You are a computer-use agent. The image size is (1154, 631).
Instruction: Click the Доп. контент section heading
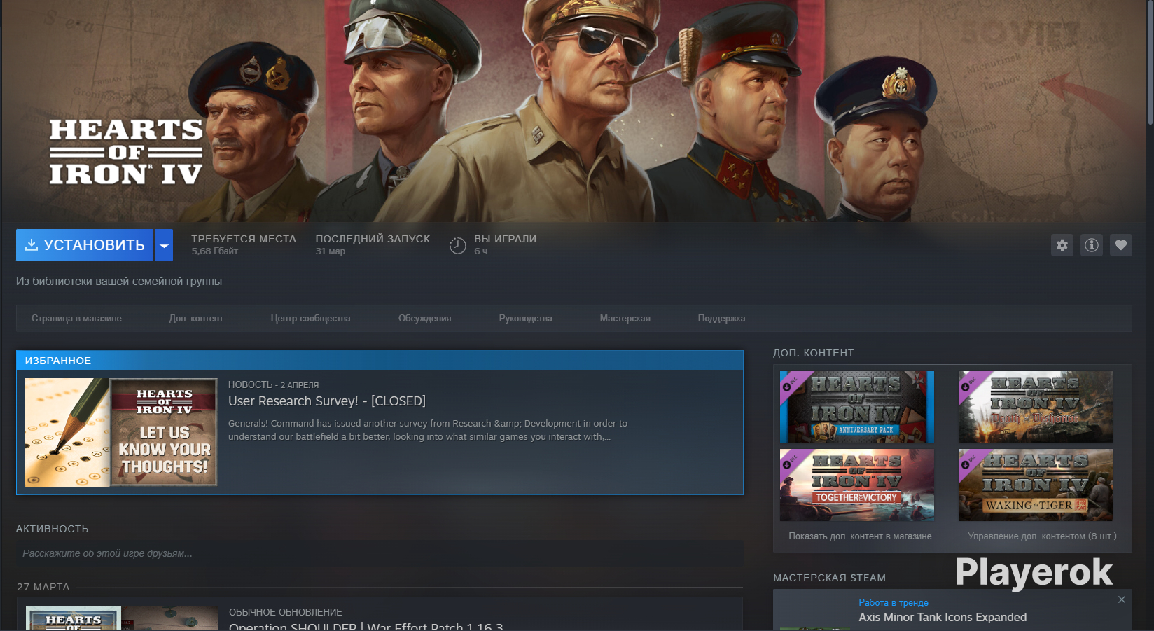(813, 353)
